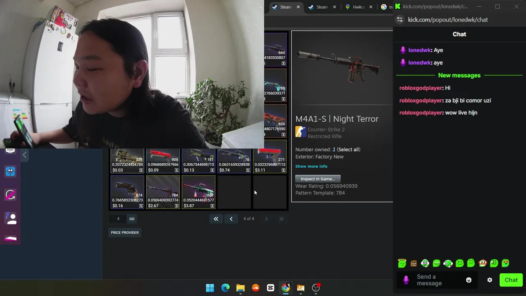Close the first Steam tab
This screenshot has height=296, width=526.
[298, 7]
